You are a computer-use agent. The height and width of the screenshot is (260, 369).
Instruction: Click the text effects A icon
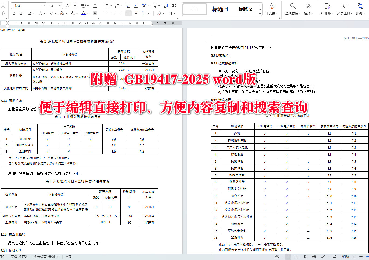pyautogui.click(x=62, y=13)
